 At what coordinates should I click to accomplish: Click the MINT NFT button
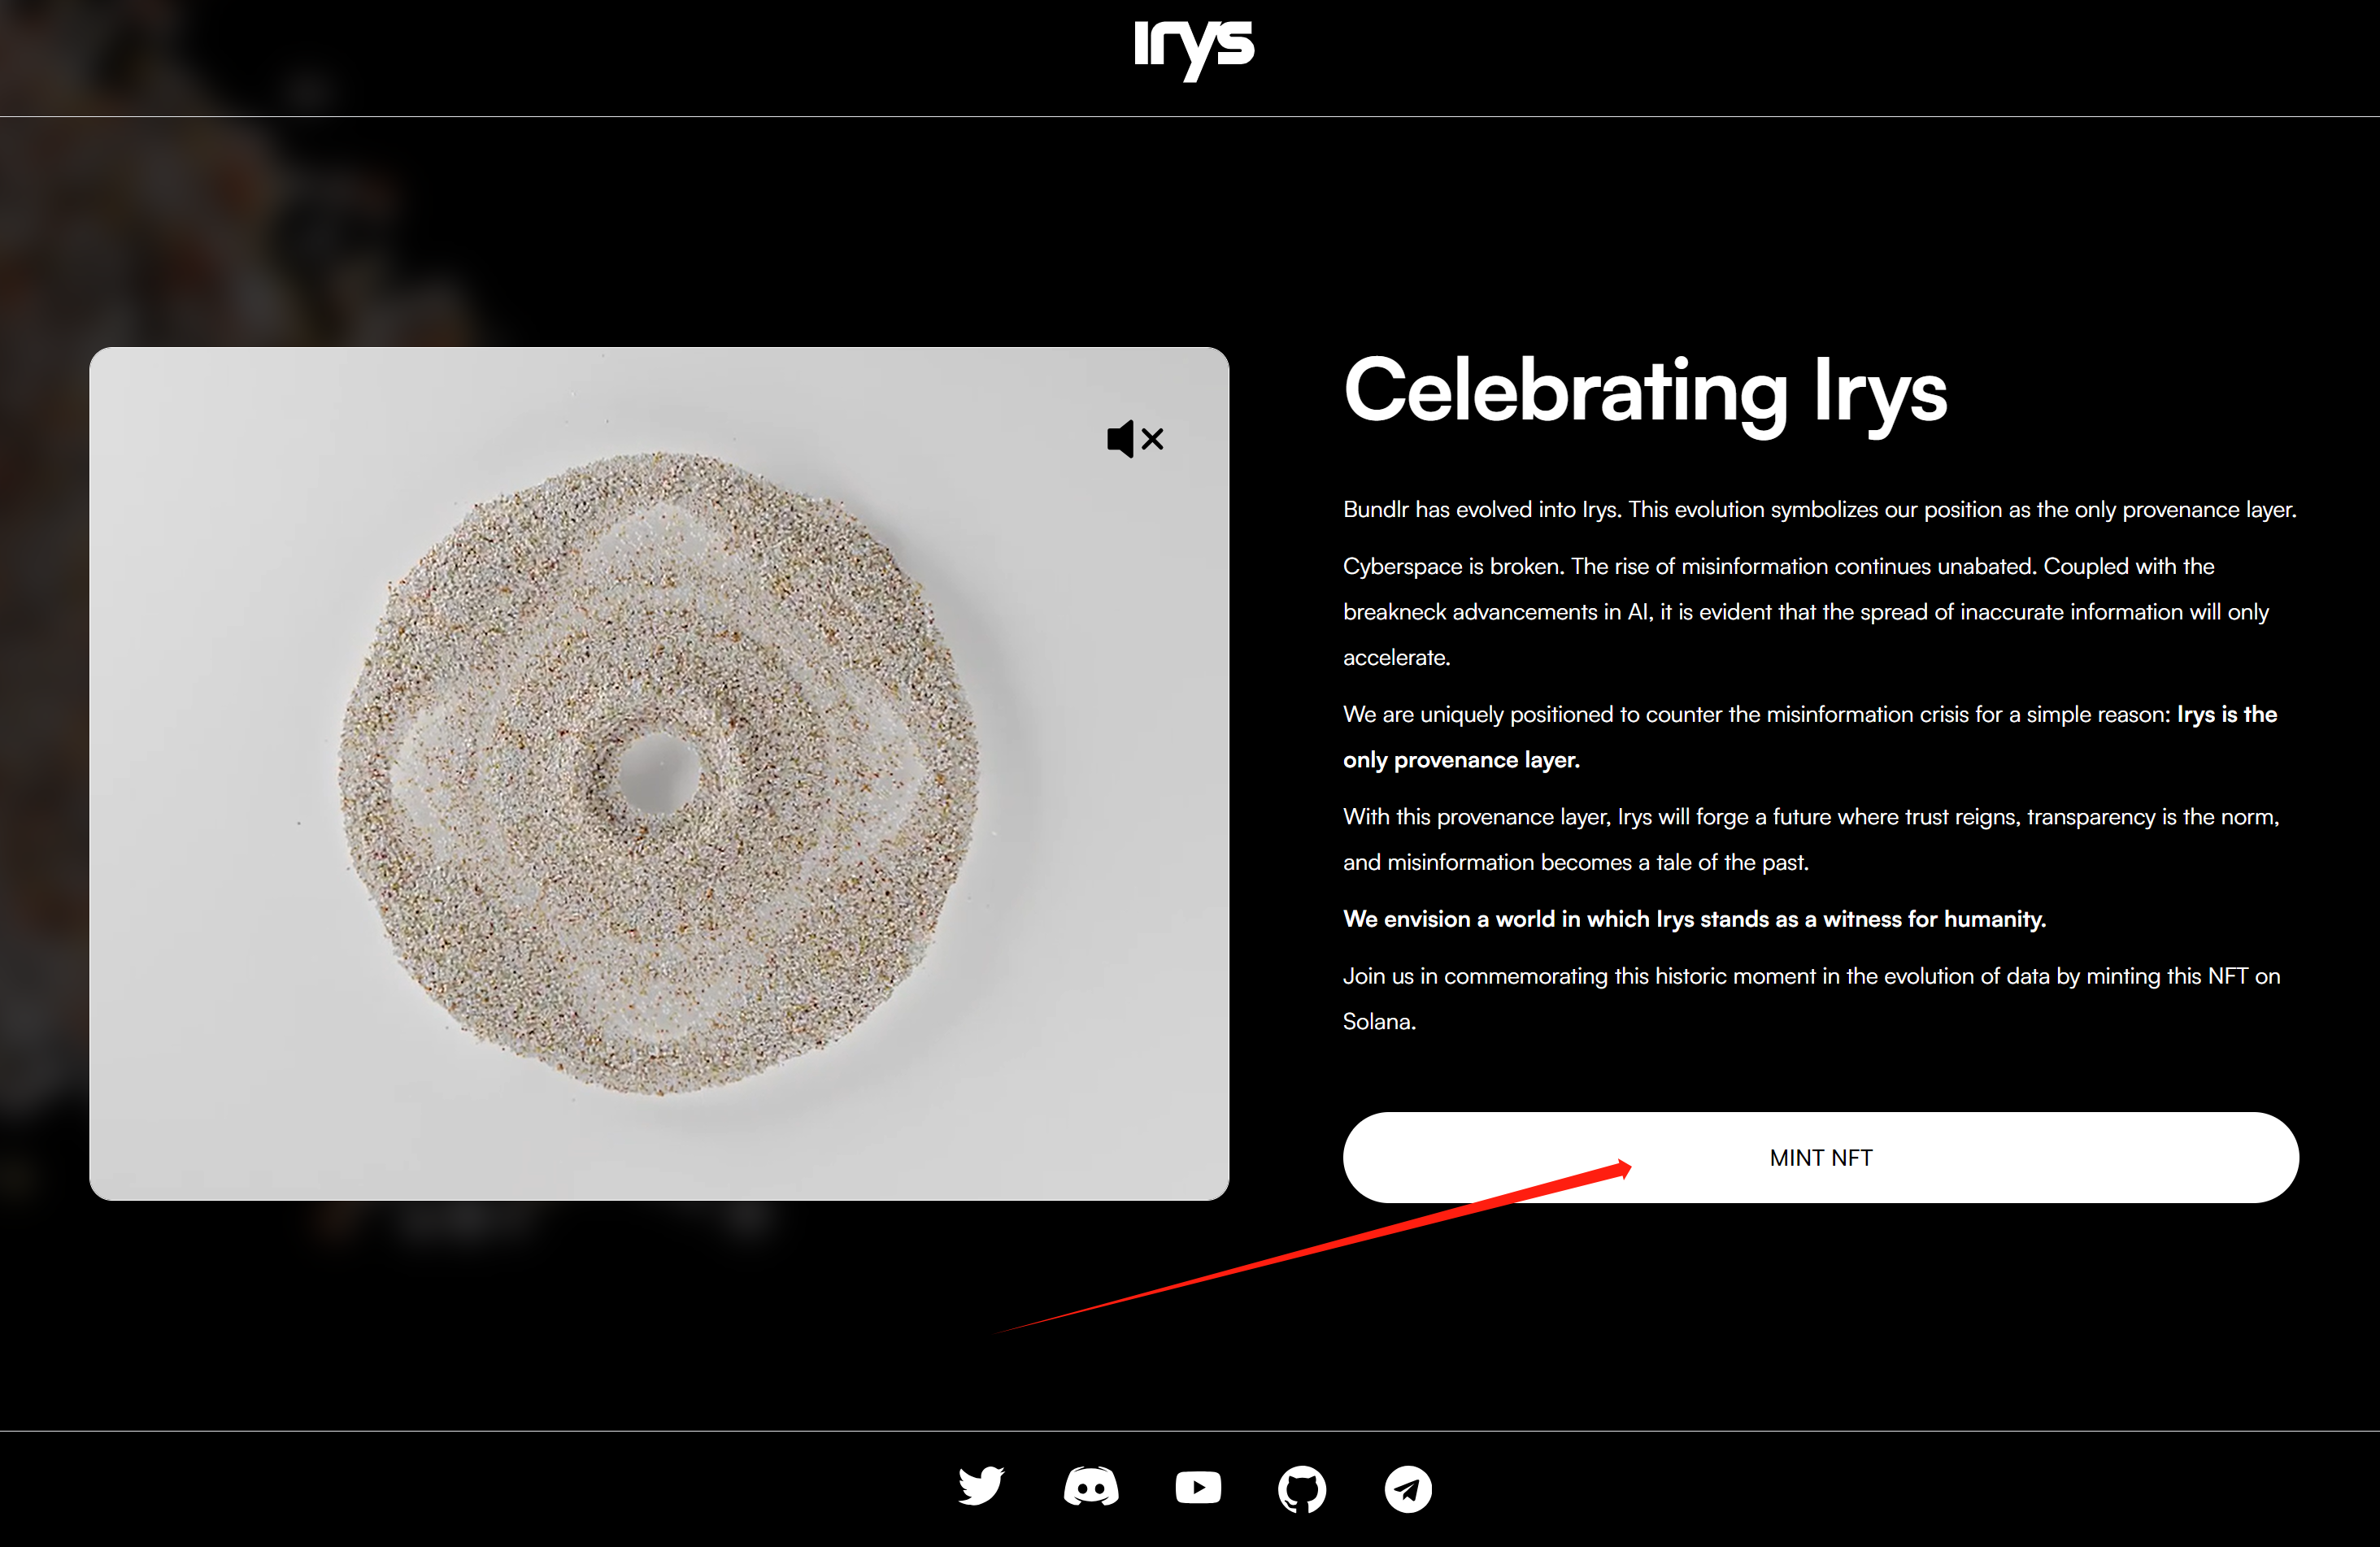1820,1157
